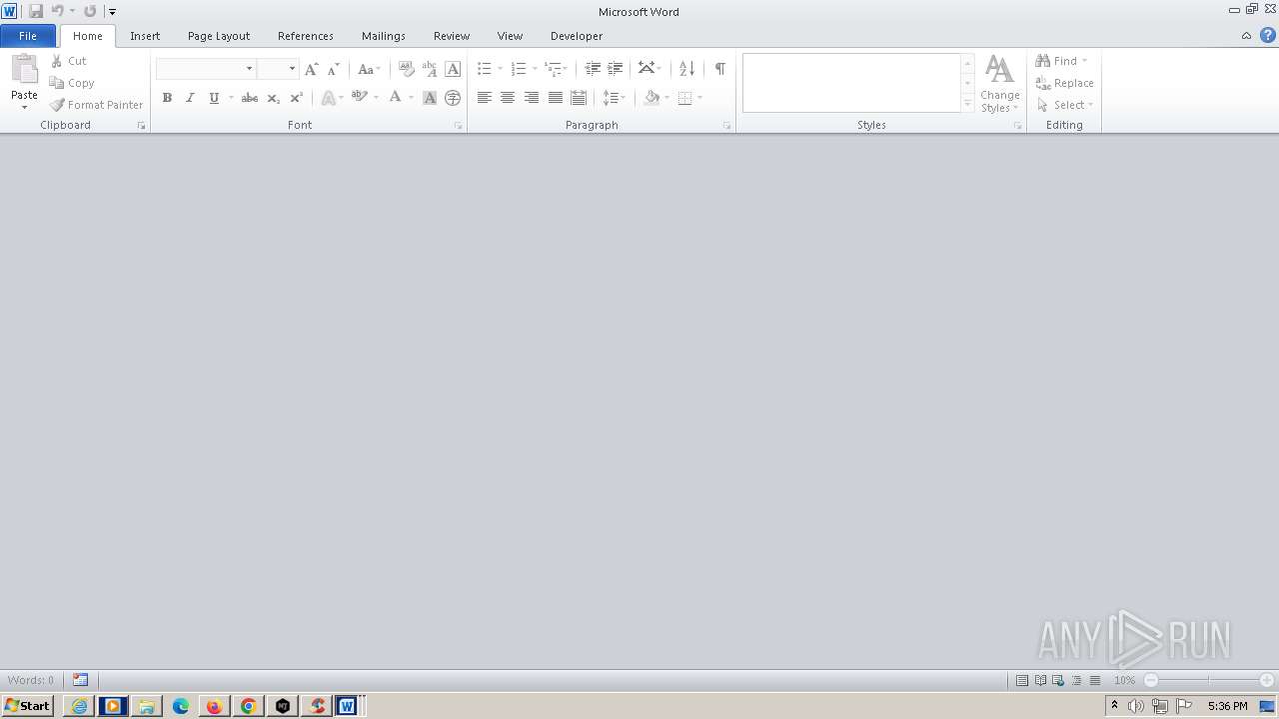The image size is (1279, 719).
Task: Click the Find button
Action: point(1061,61)
